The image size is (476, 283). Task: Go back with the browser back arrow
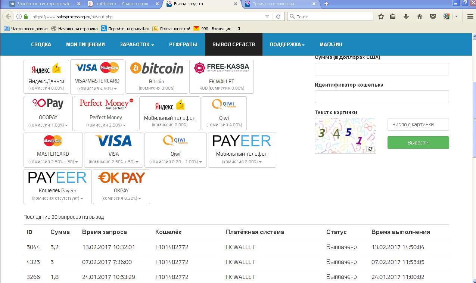[x=8, y=17]
